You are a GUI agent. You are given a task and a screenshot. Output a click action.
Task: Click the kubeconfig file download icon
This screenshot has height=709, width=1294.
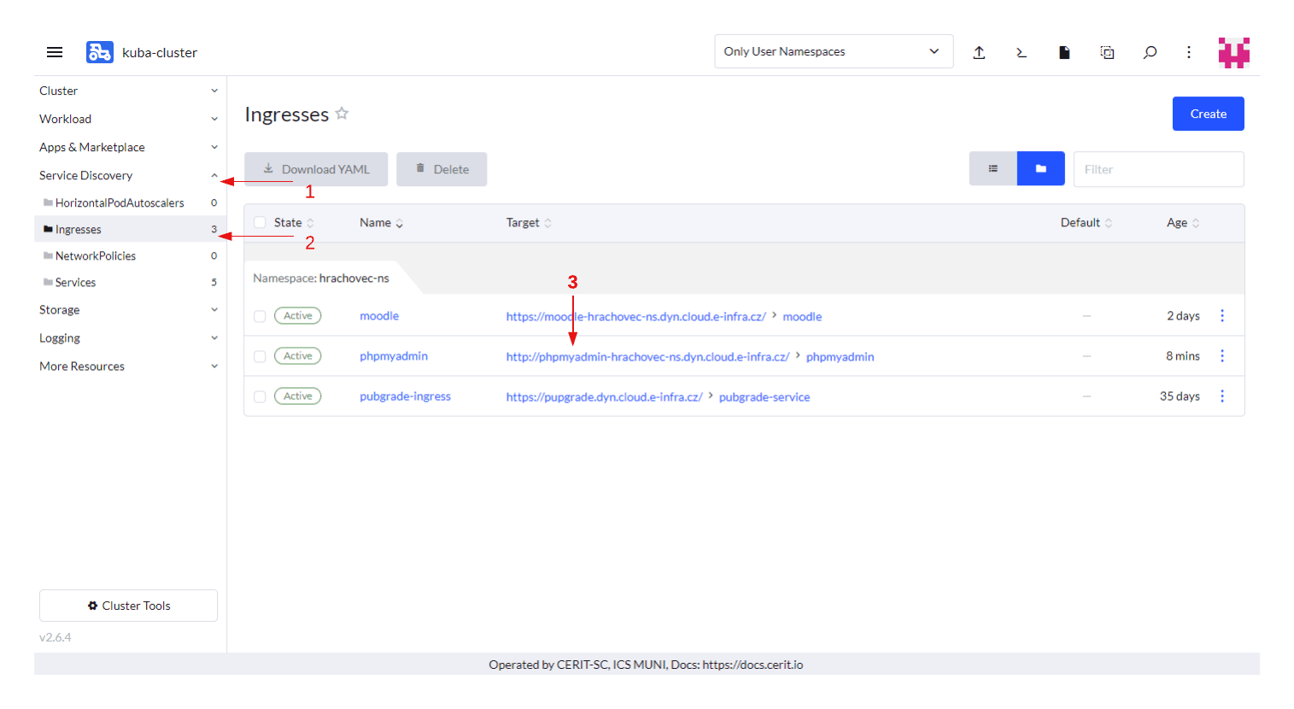pyautogui.click(x=1064, y=52)
